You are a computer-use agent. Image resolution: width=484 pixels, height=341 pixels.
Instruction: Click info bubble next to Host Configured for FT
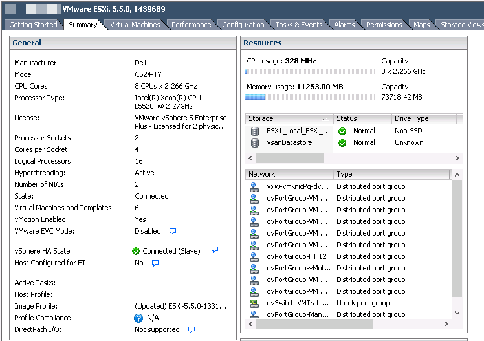pyautogui.click(x=155, y=263)
